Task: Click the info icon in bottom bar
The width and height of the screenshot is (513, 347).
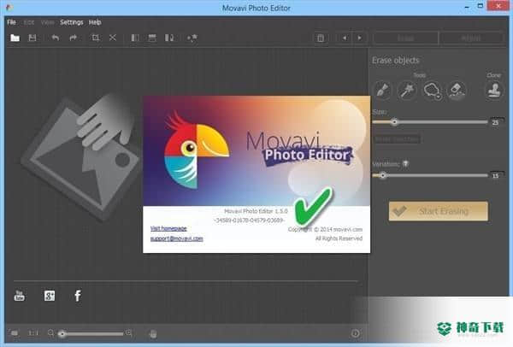Action: click(x=356, y=333)
